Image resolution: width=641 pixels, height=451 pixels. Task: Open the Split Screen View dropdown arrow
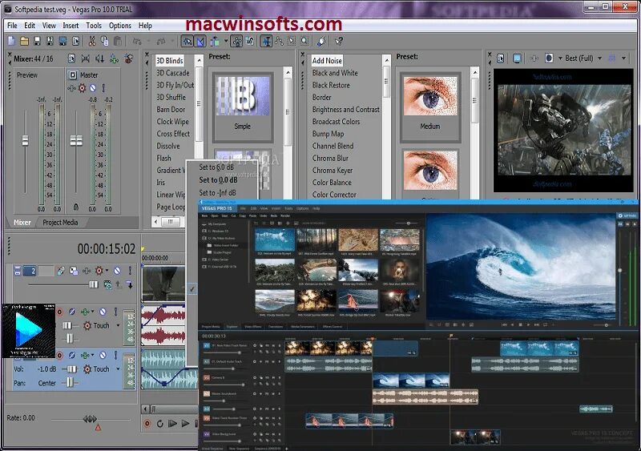(x=560, y=58)
